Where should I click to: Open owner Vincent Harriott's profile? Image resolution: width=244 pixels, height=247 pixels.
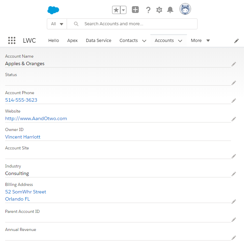23,137
